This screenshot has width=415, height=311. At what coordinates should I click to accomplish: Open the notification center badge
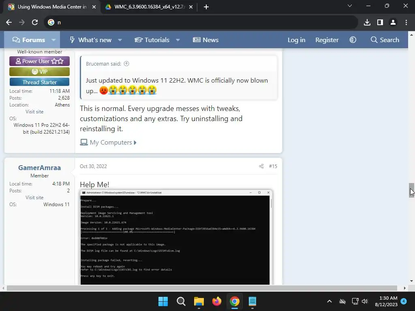click(404, 301)
